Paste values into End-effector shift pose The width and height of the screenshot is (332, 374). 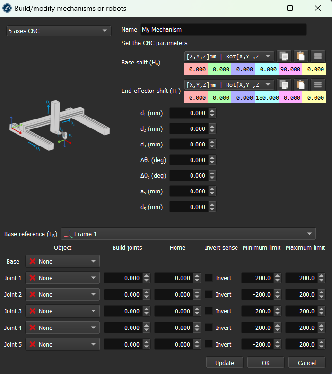301,84
